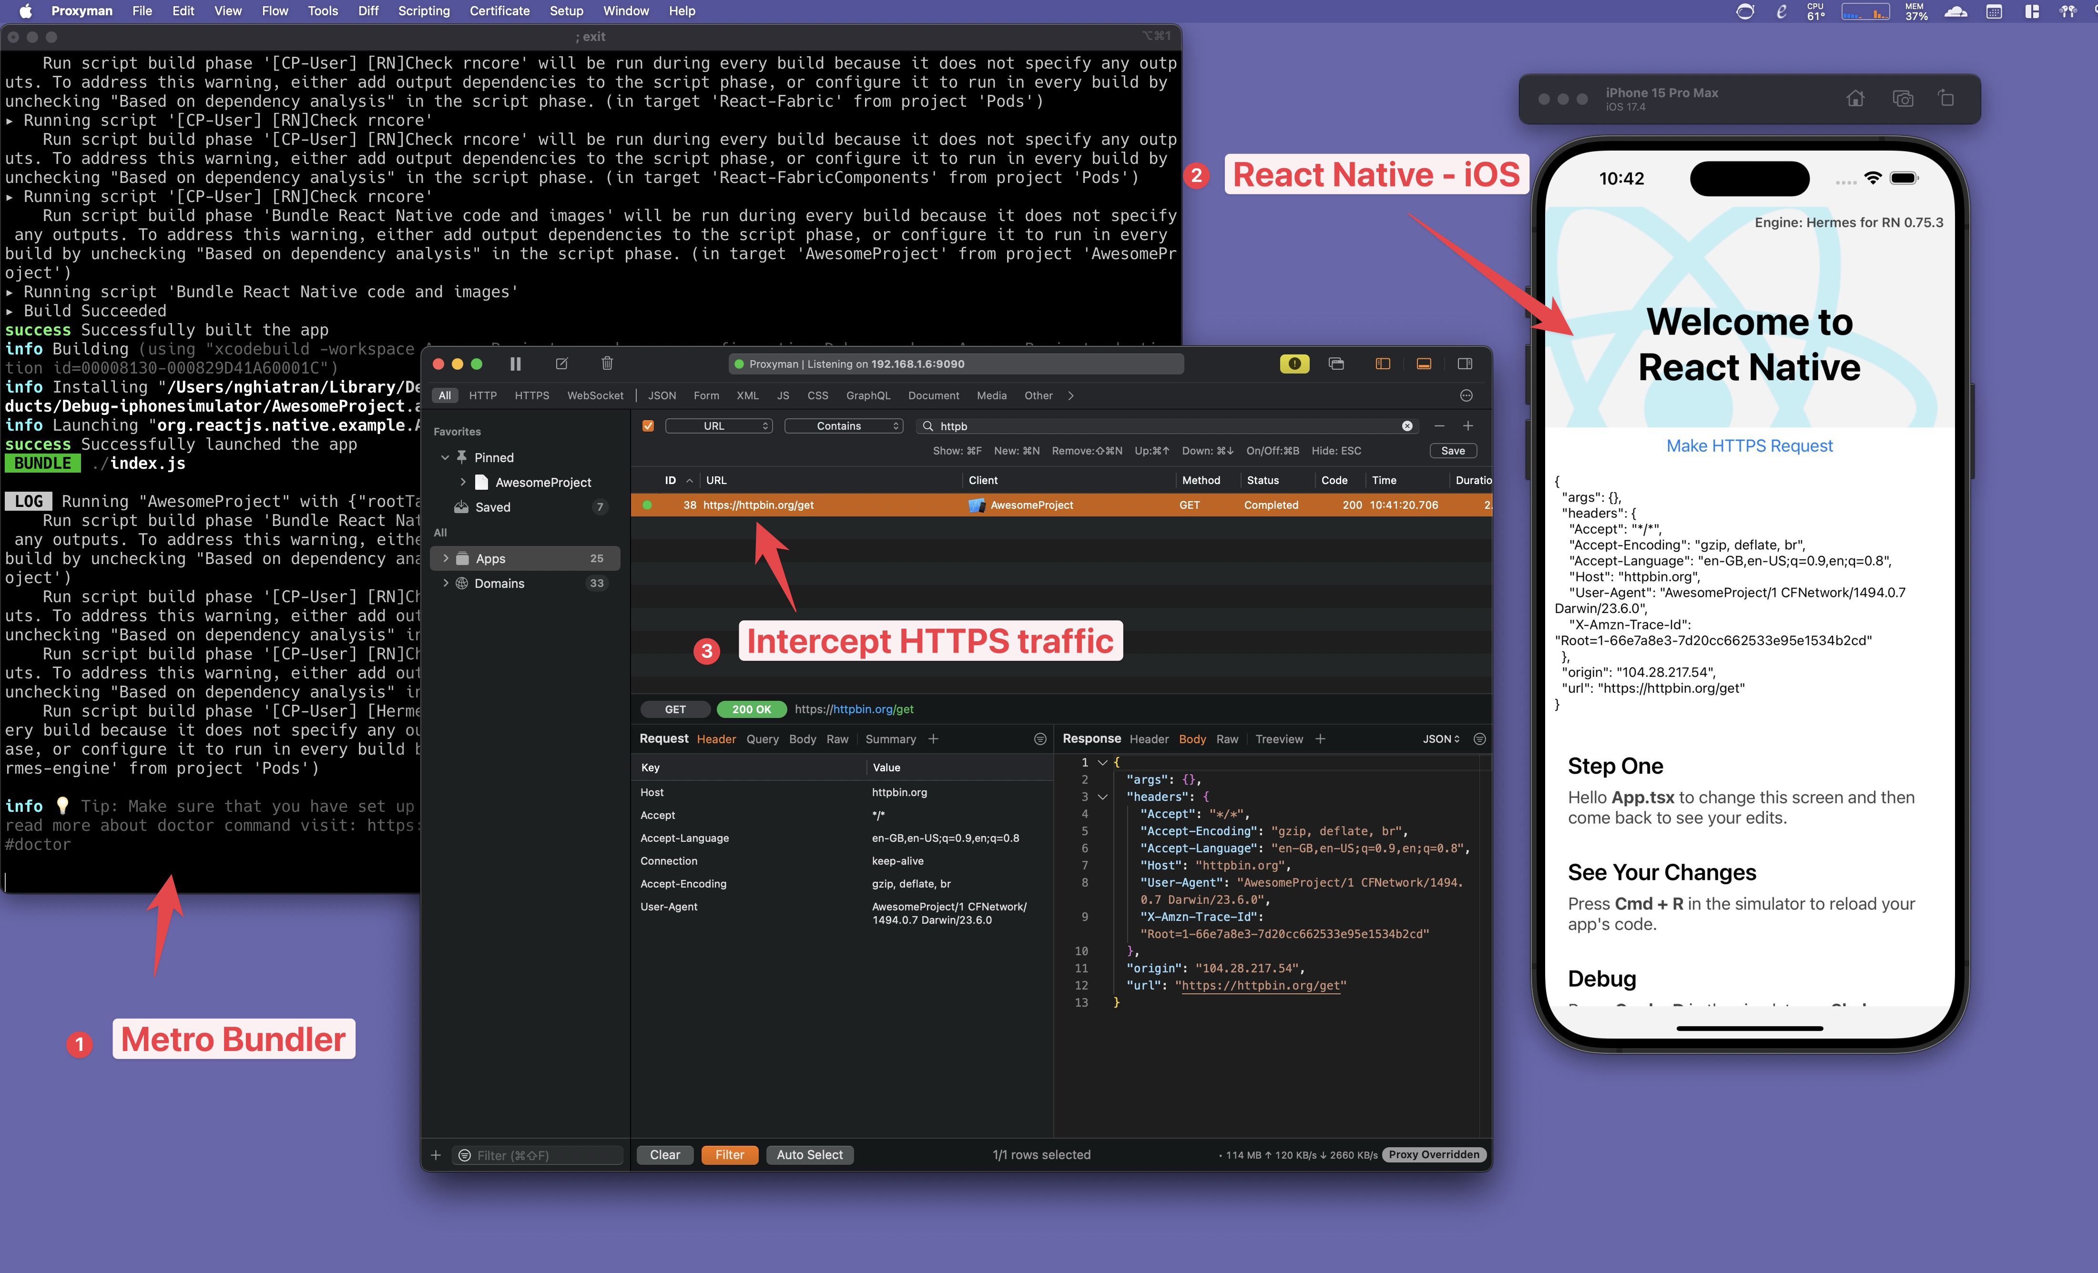
Task: Open the multi-window tabs icon in toolbar
Action: [1336, 364]
